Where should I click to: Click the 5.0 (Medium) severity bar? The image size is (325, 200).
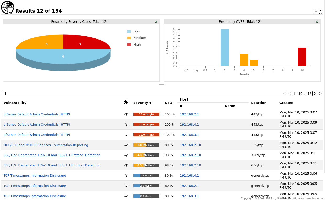(146, 145)
